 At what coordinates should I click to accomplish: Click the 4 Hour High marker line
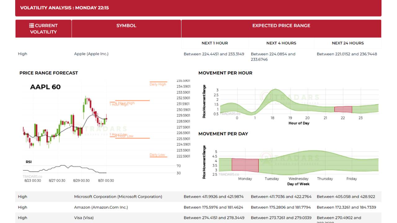[x=132, y=101]
